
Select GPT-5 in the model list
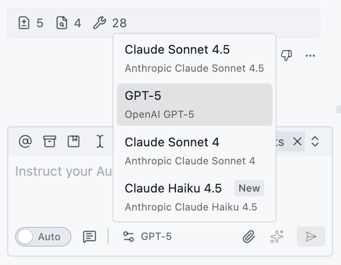[x=194, y=105]
